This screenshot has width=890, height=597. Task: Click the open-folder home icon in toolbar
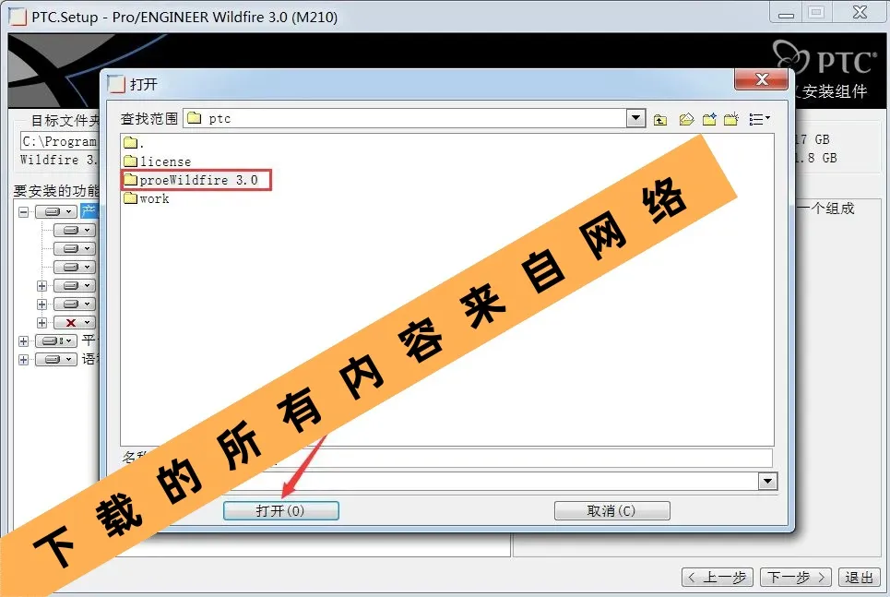click(x=686, y=119)
